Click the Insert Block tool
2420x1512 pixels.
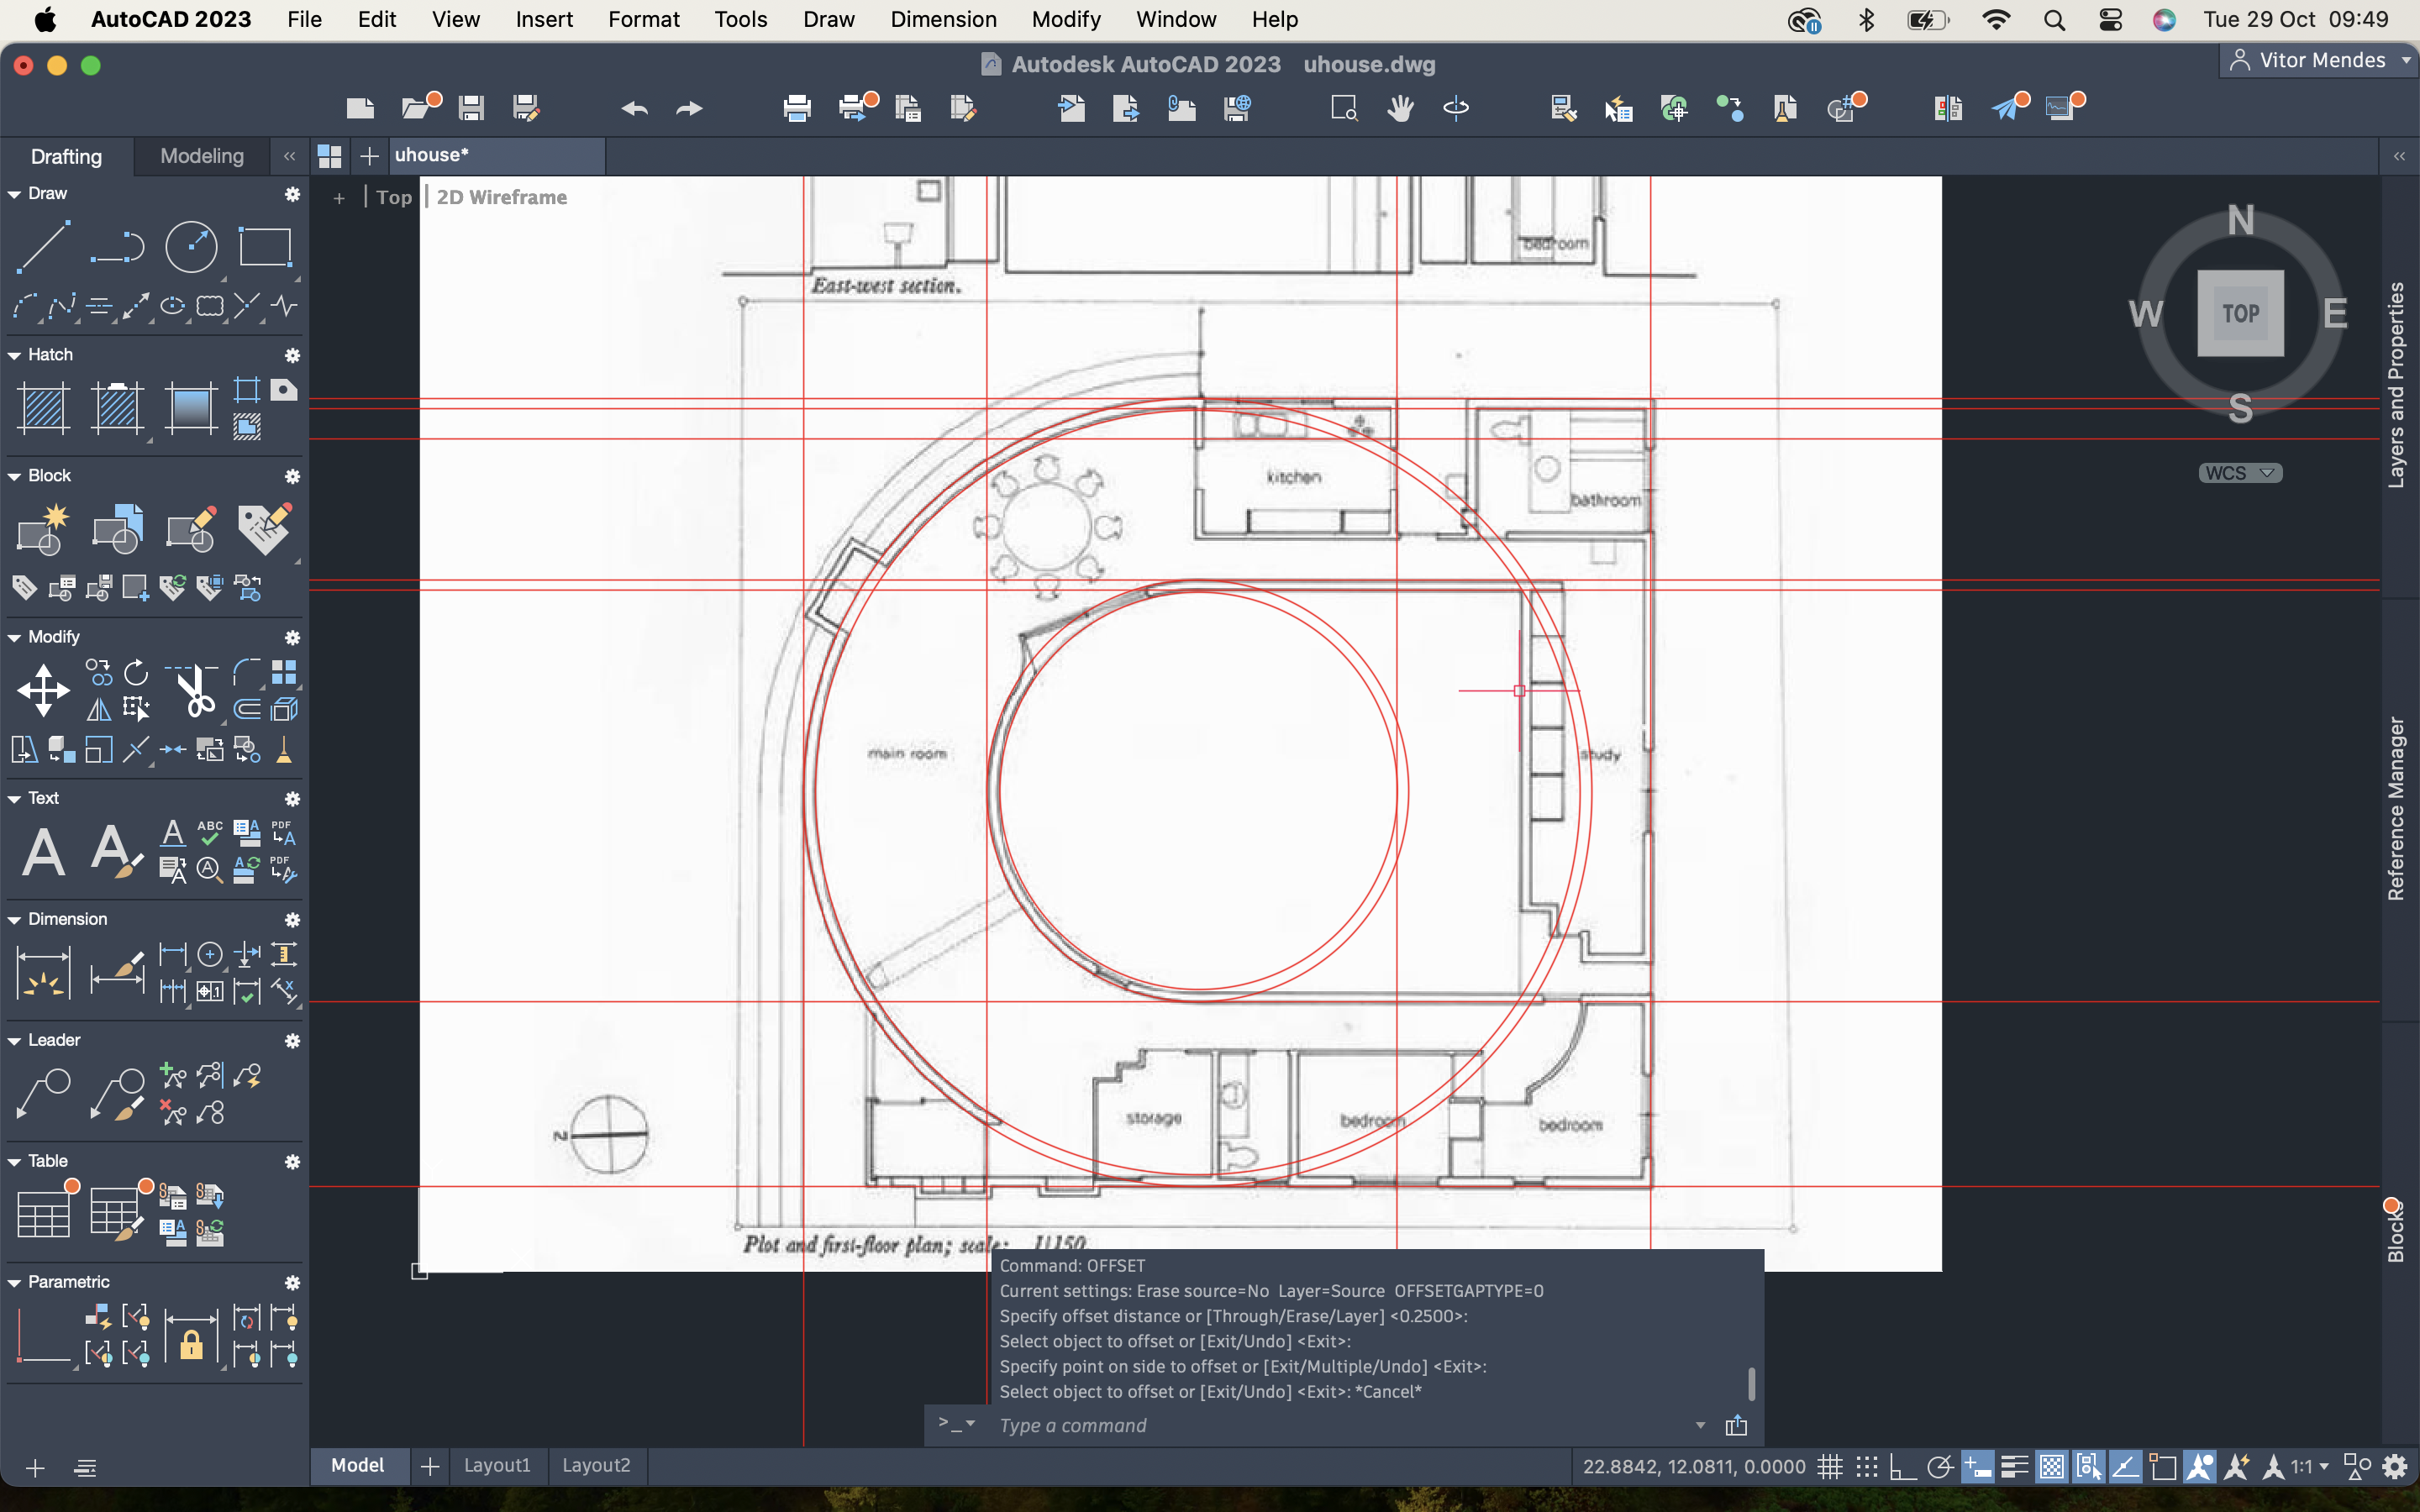point(117,529)
